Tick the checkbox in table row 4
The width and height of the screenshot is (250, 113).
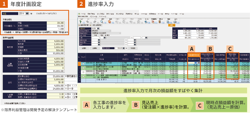tap(83, 76)
